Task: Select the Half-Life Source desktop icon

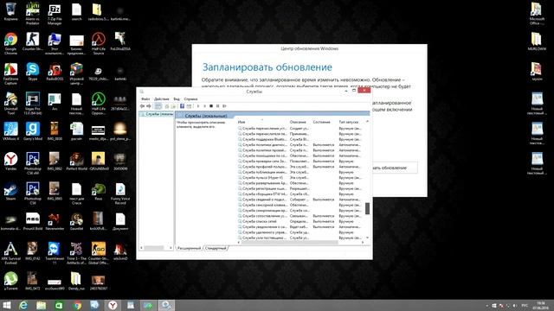Action: click(x=99, y=43)
